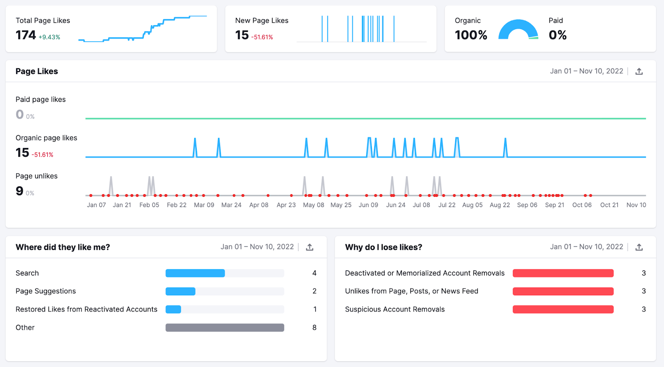Click the Search source row label

(x=27, y=273)
